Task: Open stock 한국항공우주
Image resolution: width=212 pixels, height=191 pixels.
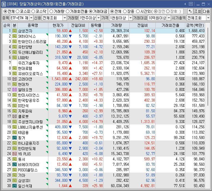Action: (29, 100)
